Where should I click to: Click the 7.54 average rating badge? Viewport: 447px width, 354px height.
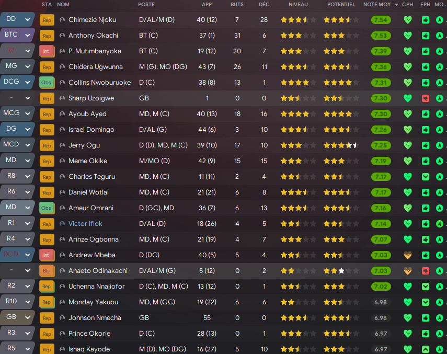(381, 20)
